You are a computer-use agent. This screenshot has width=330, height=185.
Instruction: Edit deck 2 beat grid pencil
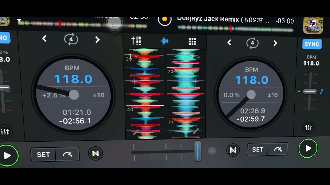(x=196, y=131)
